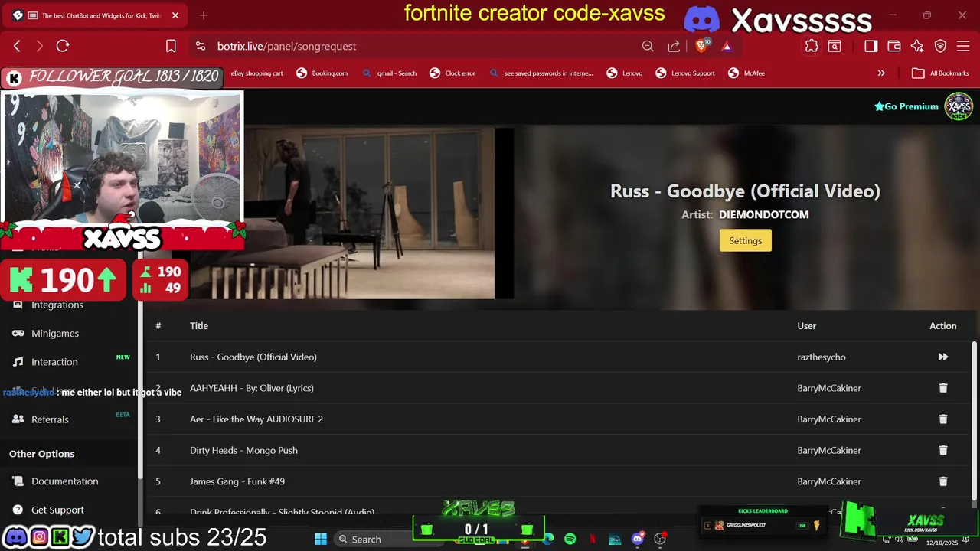The height and width of the screenshot is (551, 980).
Task: Open Brave Shields panel
Action: (x=701, y=46)
